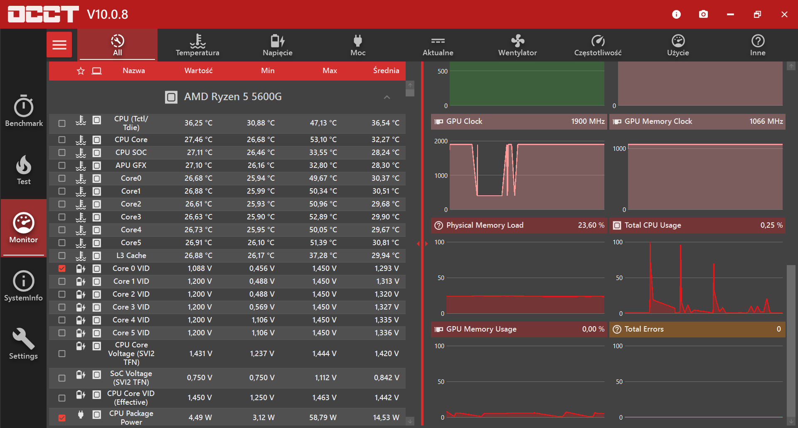This screenshot has width=798, height=428.
Task: Open the info icon in the title bar
Action: [676, 14]
